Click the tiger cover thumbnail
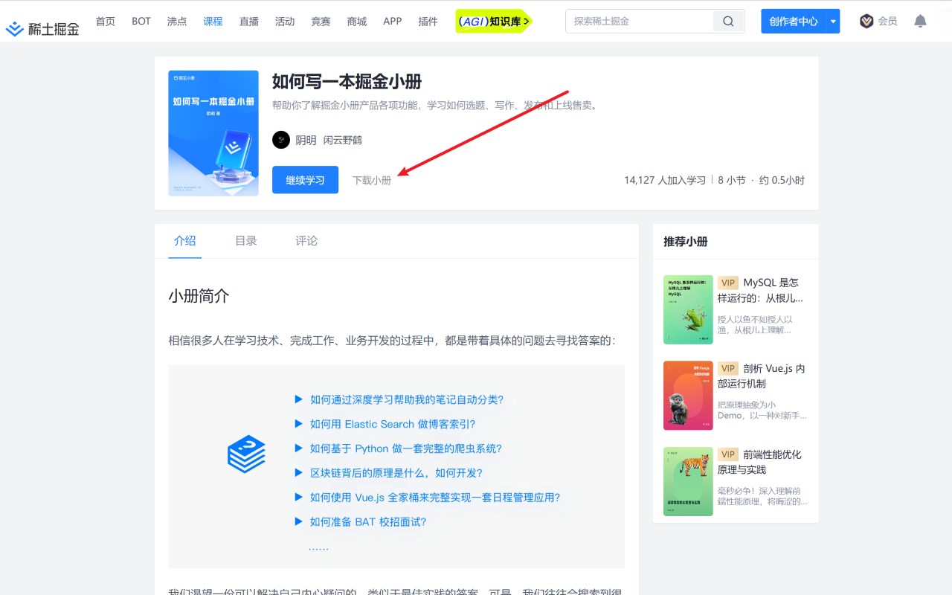 tap(688, 481)
